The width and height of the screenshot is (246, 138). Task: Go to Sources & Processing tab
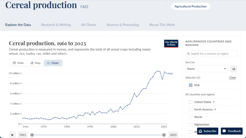click(x=123, y=25)
